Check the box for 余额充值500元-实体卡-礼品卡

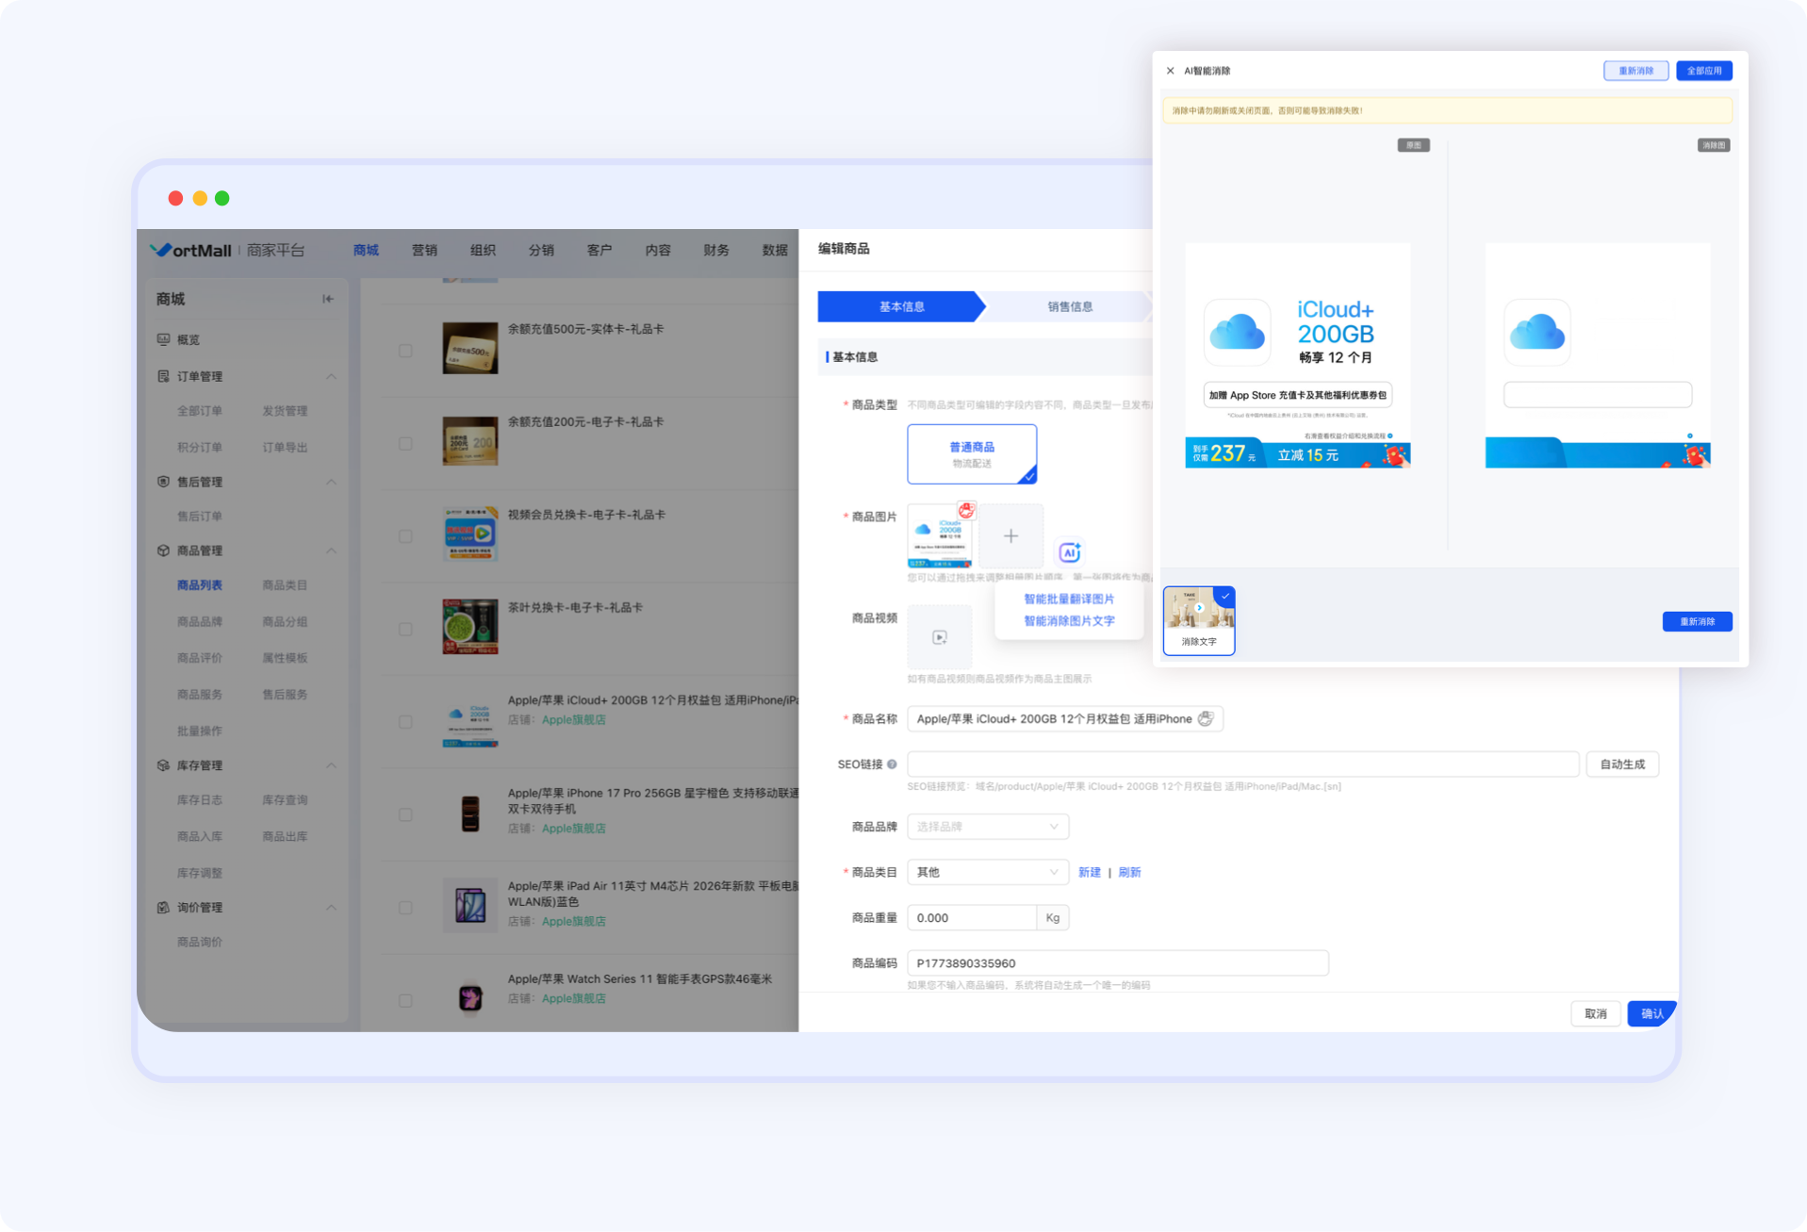(x=405, y=351)
